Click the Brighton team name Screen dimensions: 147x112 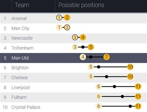20,68
